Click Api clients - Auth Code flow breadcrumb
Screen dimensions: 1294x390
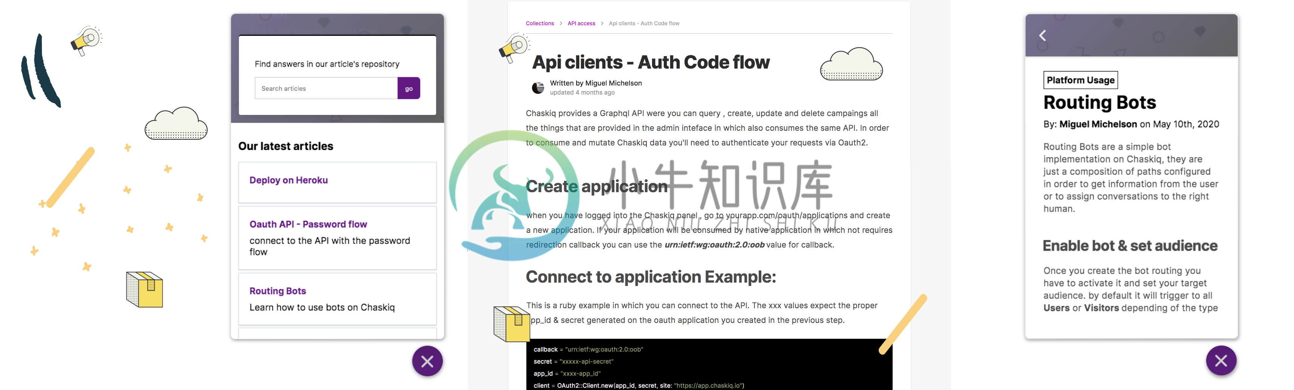pyautogui.click(x=644, y=23)
